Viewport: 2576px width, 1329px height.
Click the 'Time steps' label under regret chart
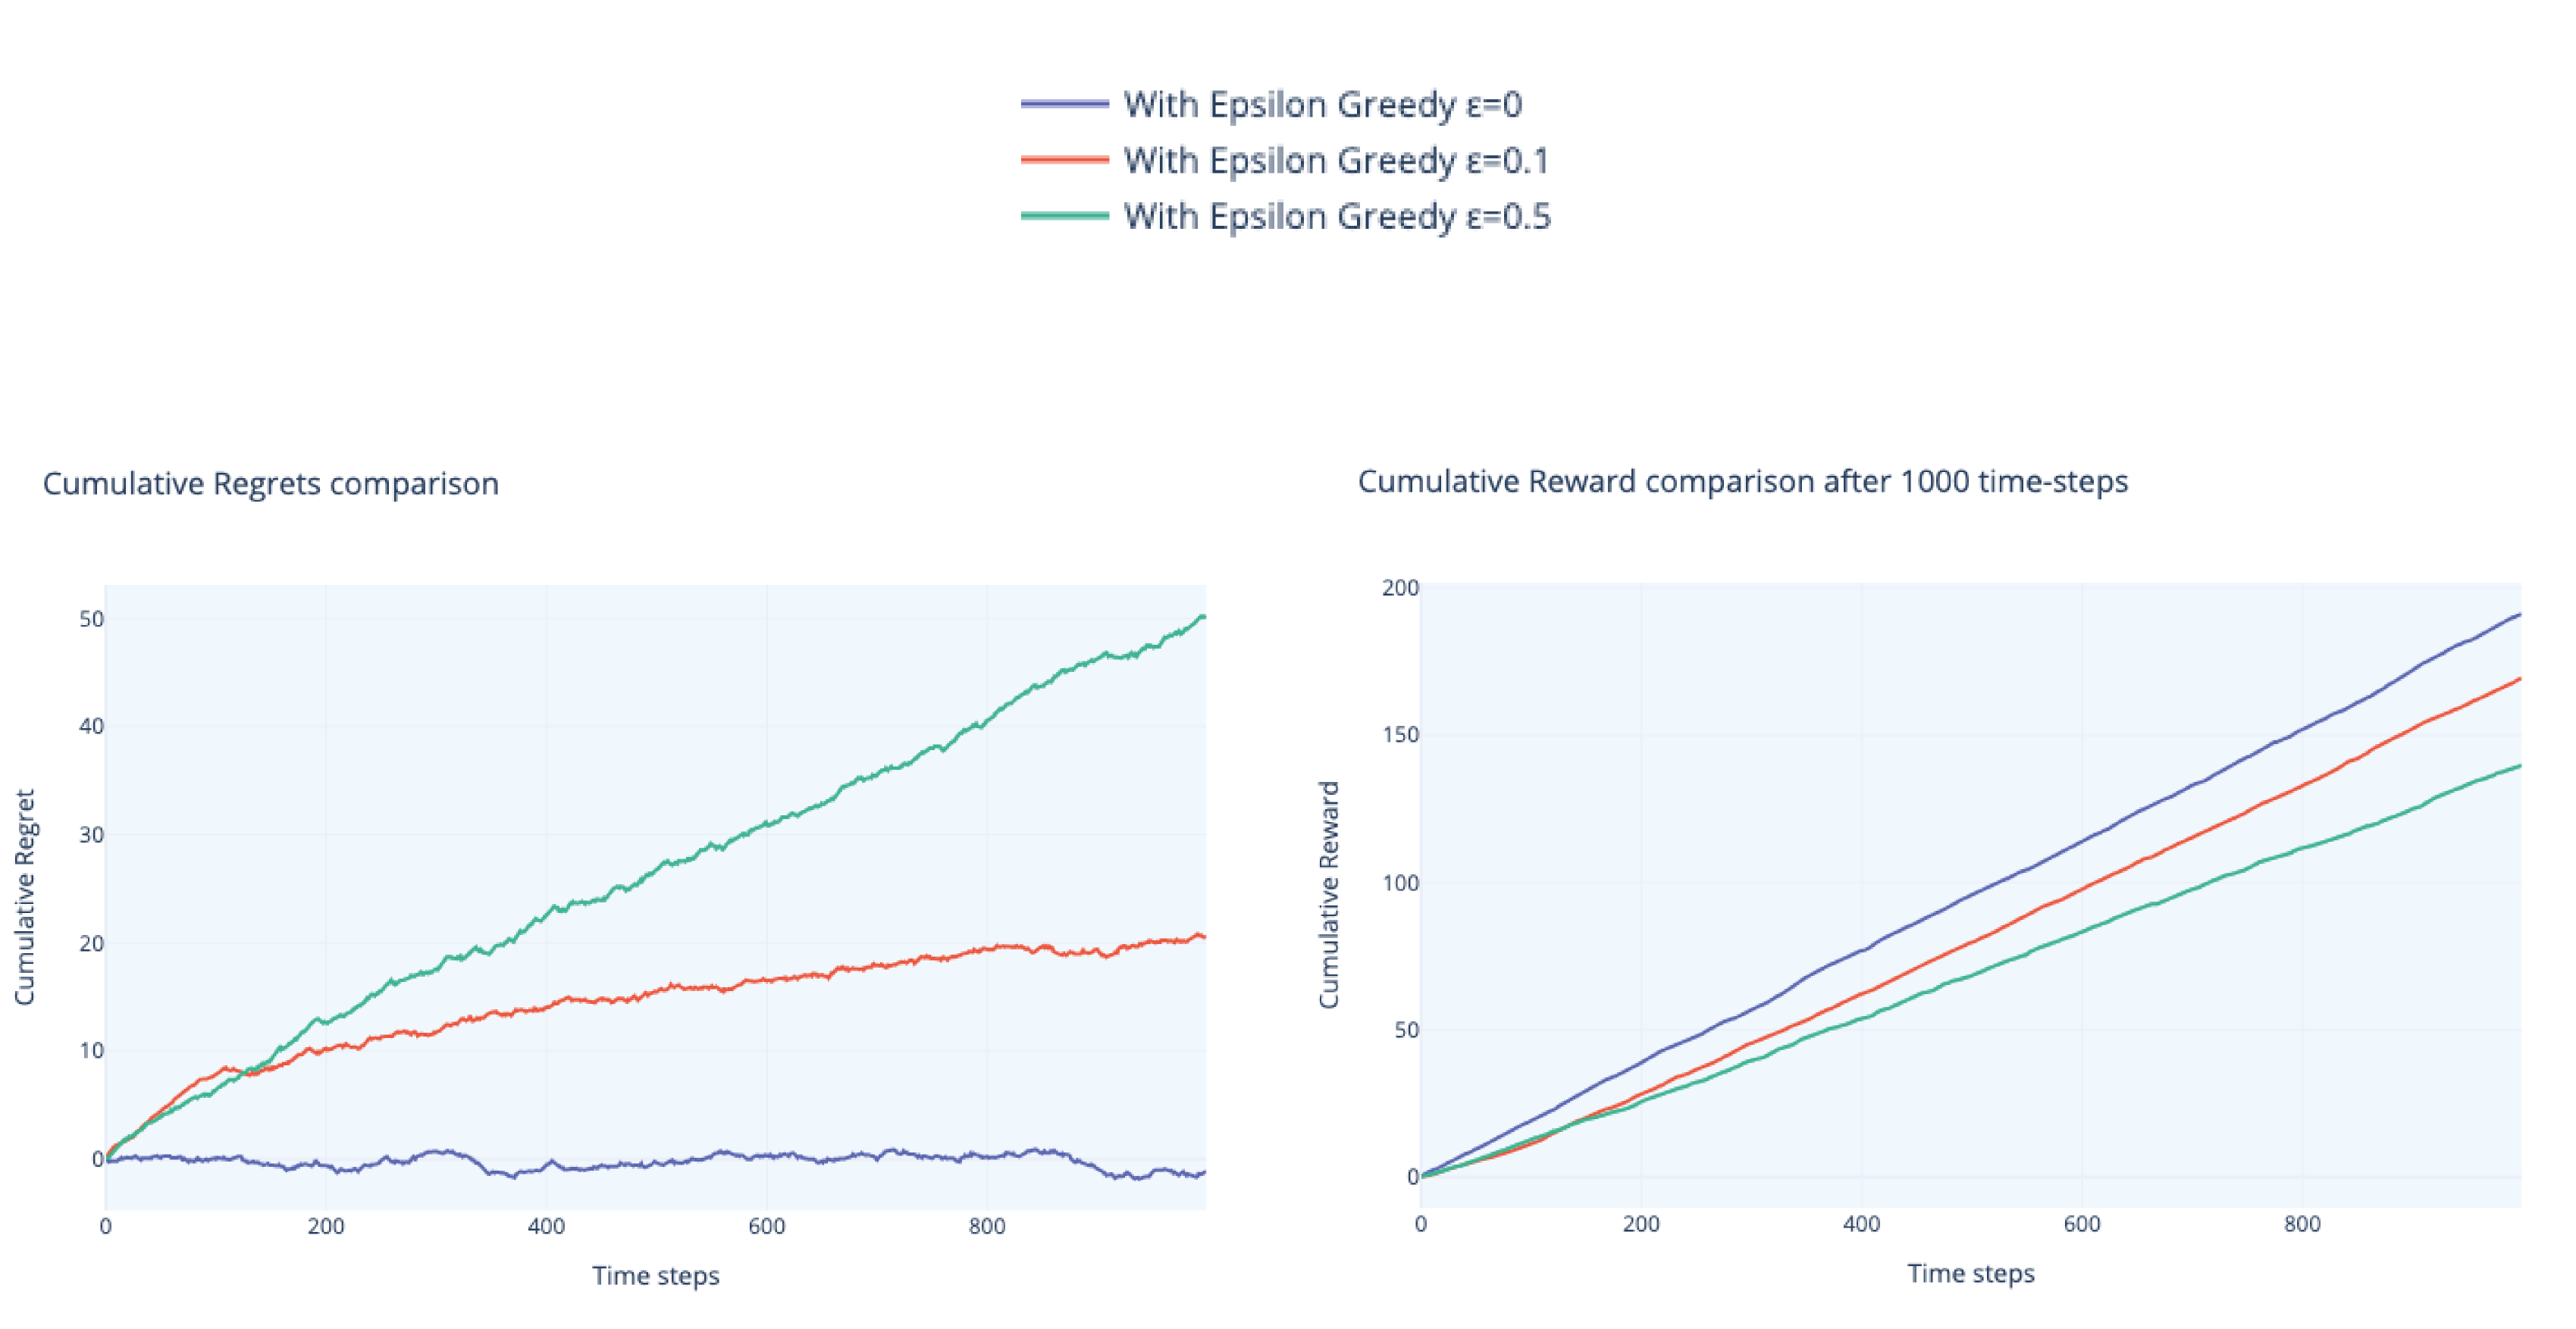(x=655, y=1276)
